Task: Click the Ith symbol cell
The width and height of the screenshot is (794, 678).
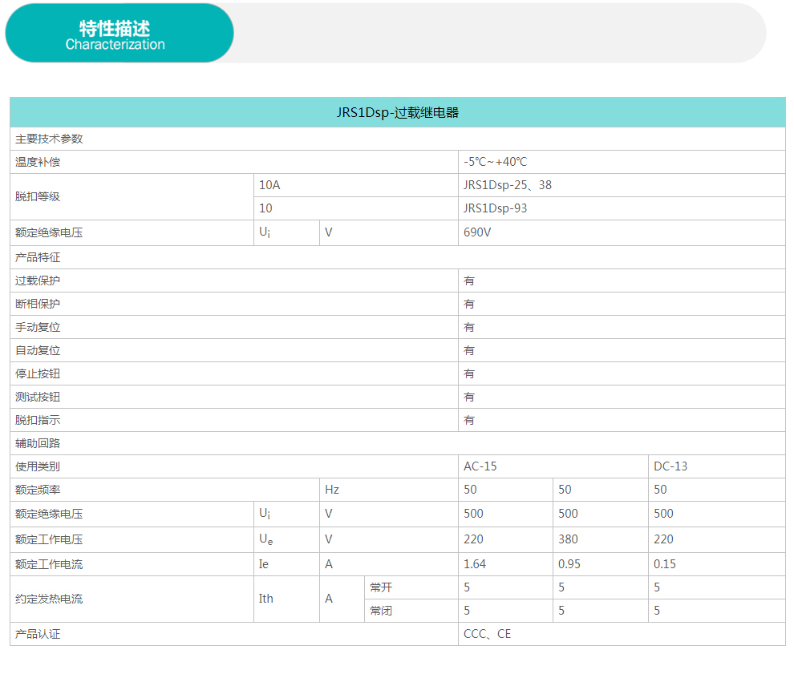Action: pos(286,599)
